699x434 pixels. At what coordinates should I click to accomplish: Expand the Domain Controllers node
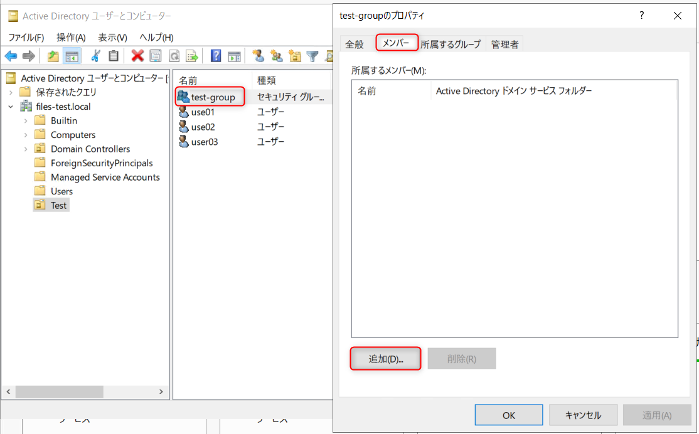[25, 149]
